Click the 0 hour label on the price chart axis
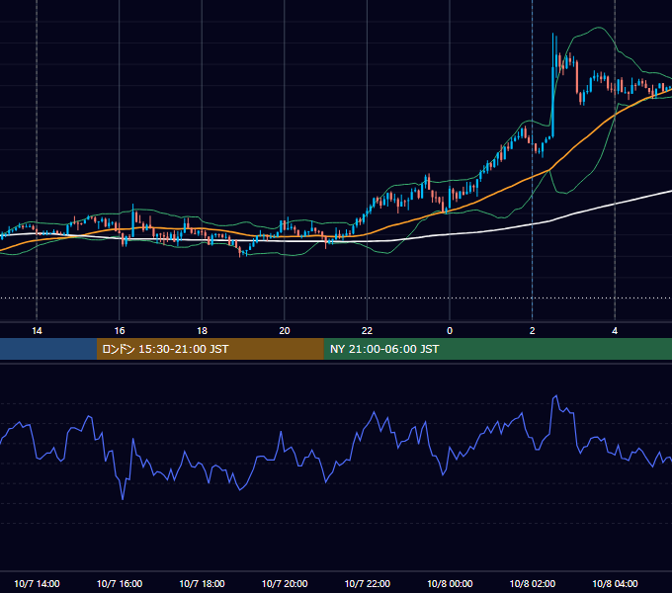This screenshot has height=593, width=672. (x=450, y=331)
